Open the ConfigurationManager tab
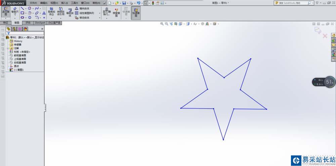Image resolution: width=336 pixels, height=166 pixels. [19, 29]
